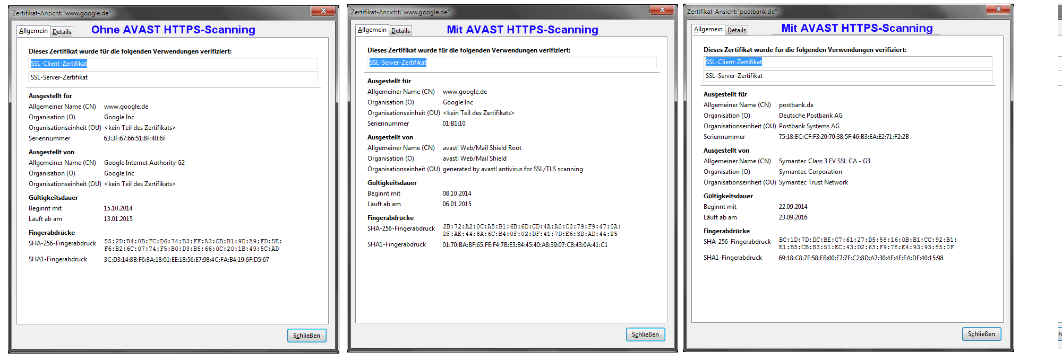This screenshot has width=1062, height=361.
Task: Click expiry date 23.09.2016
Action: 793,217
